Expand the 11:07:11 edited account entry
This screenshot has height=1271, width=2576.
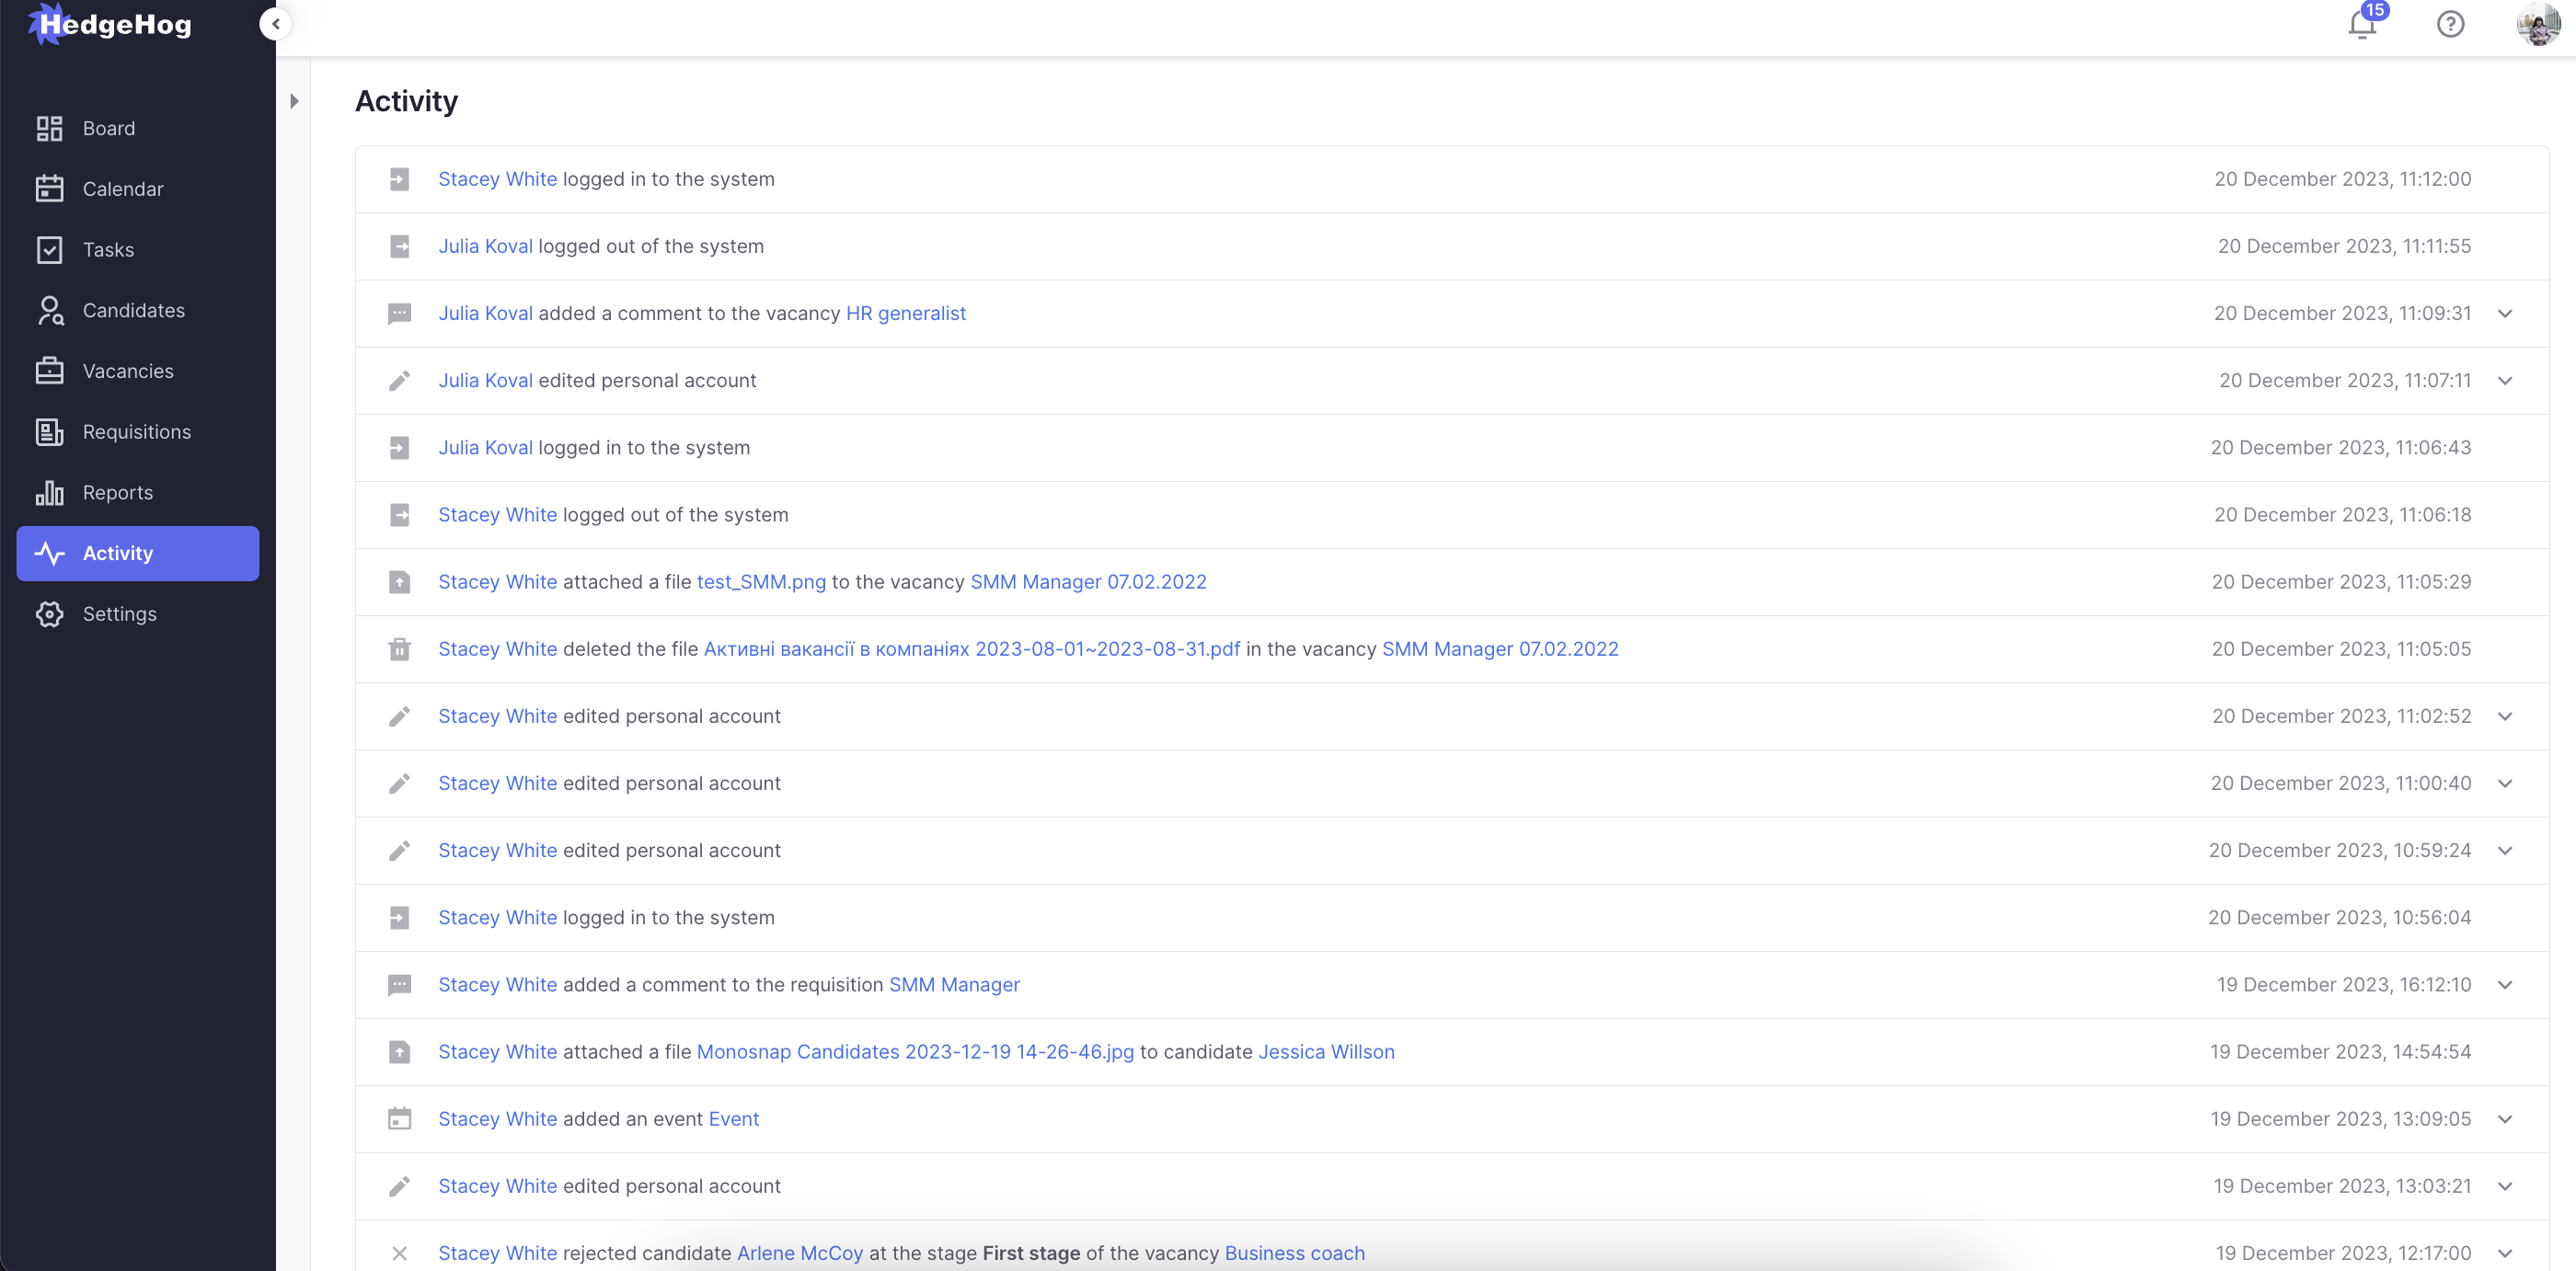coord(2505,381)
